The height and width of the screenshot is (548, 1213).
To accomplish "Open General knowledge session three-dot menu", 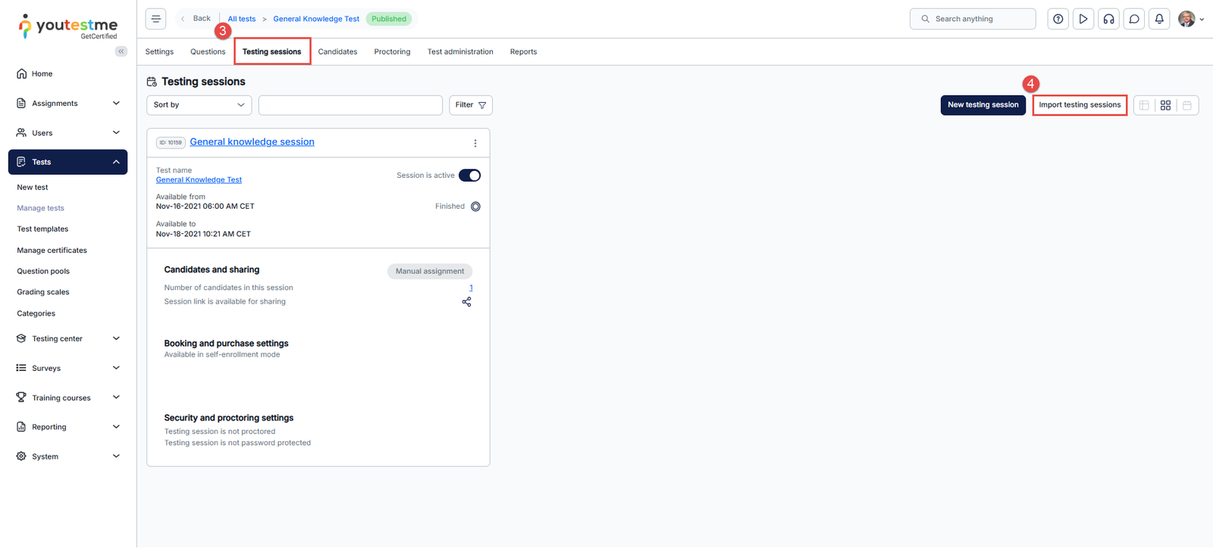I will 475,143.
